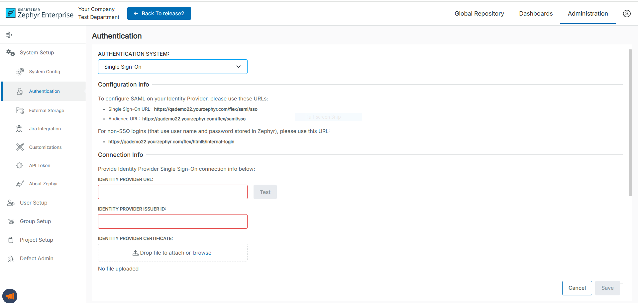Switch to the Dashboards tab

pos(536,14)
